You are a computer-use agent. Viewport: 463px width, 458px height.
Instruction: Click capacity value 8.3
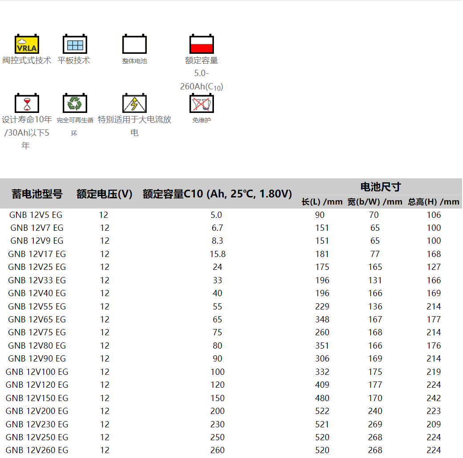pyautogui.click(x=217, y=241)
